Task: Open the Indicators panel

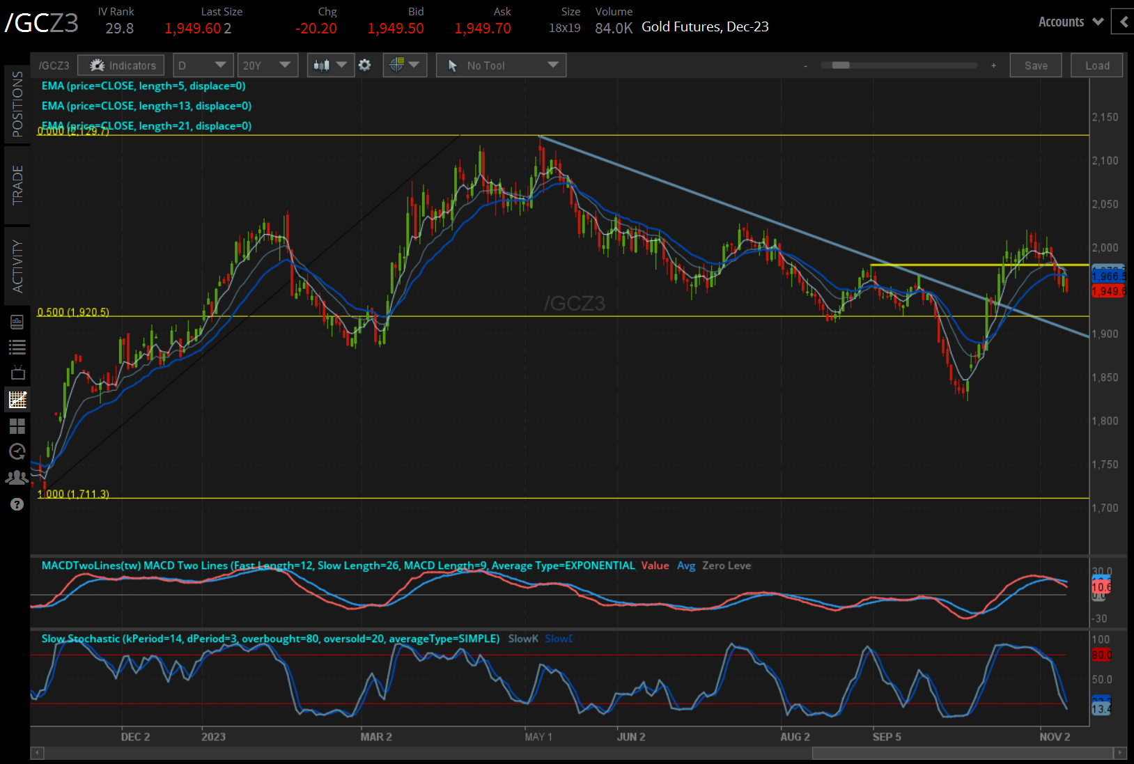Action: pos(121,65)
